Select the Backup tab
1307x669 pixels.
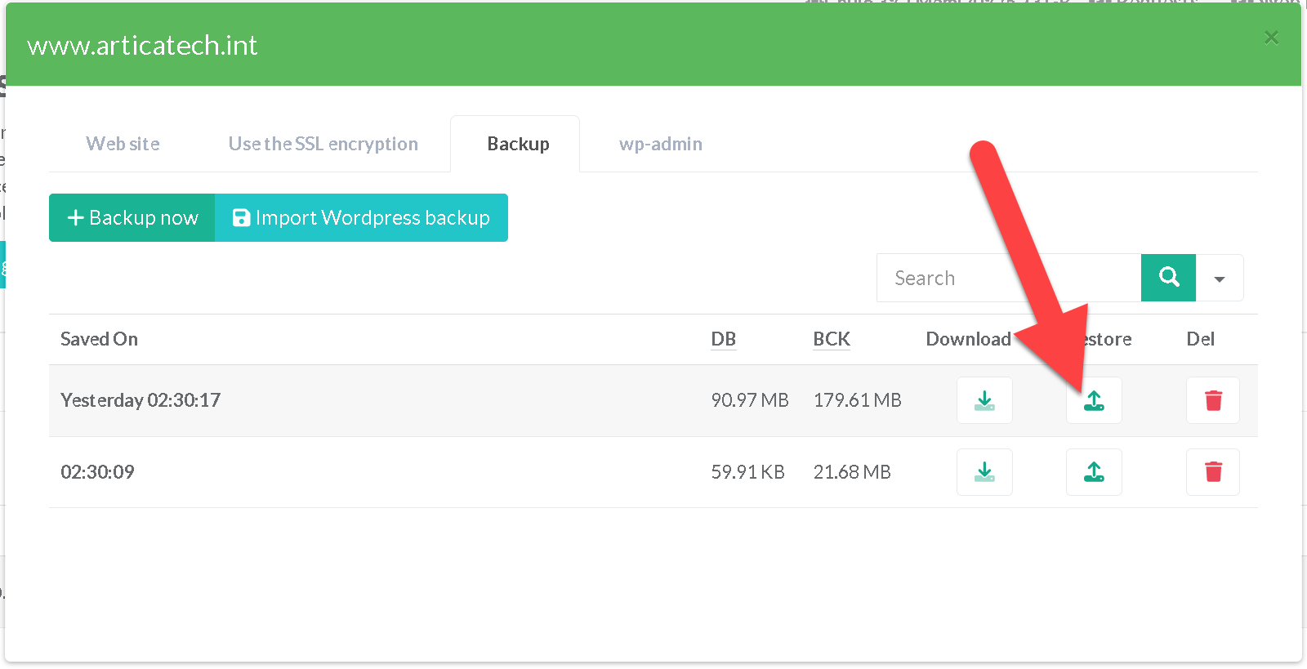click(x=518, y=144)
